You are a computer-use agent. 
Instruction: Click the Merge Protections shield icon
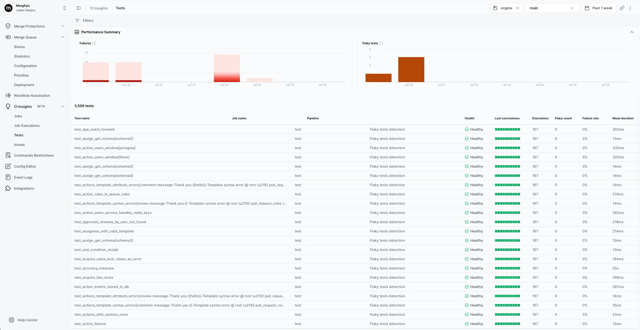click(8, 26)
